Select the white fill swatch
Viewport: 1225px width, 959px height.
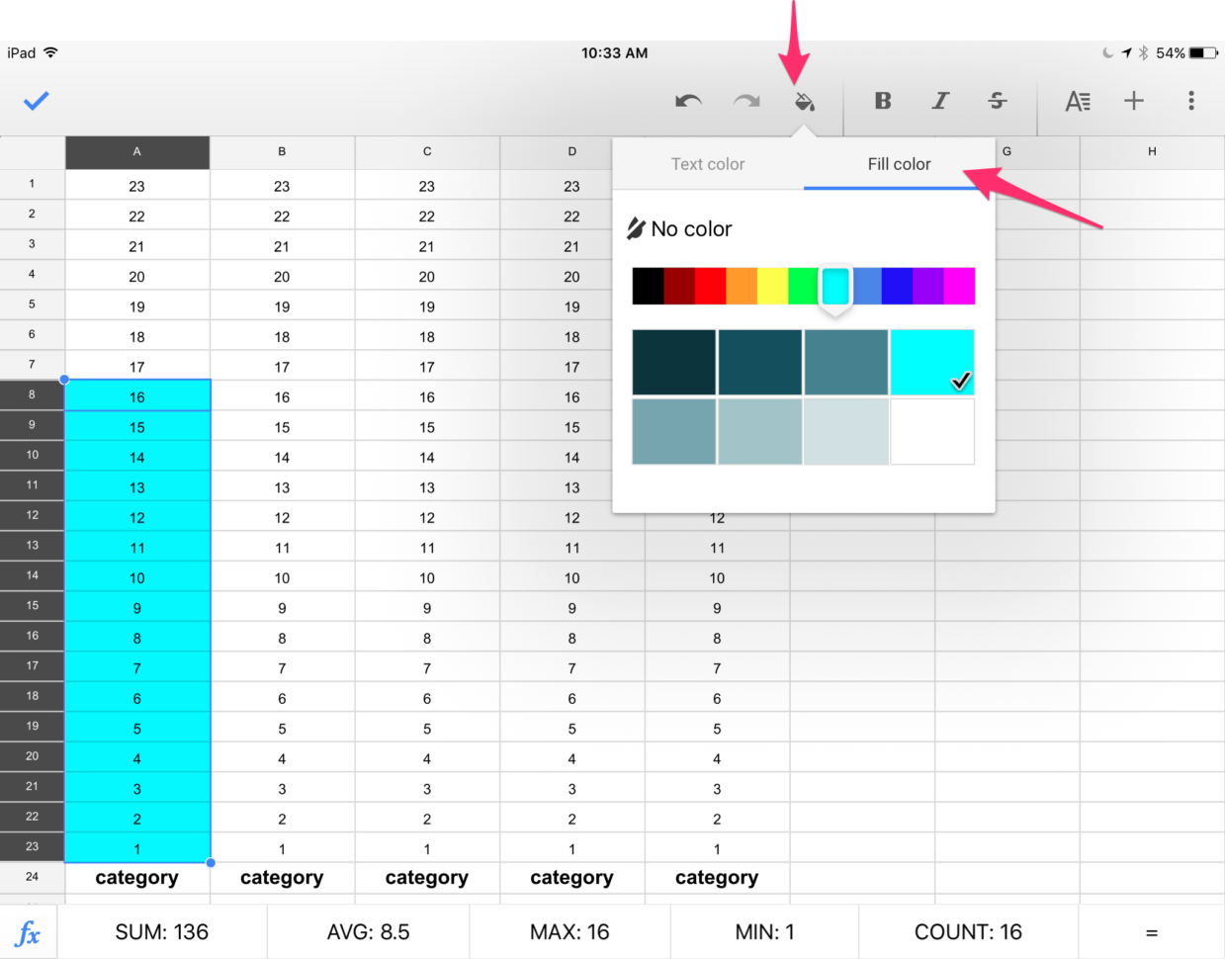[x=932, y=433]
